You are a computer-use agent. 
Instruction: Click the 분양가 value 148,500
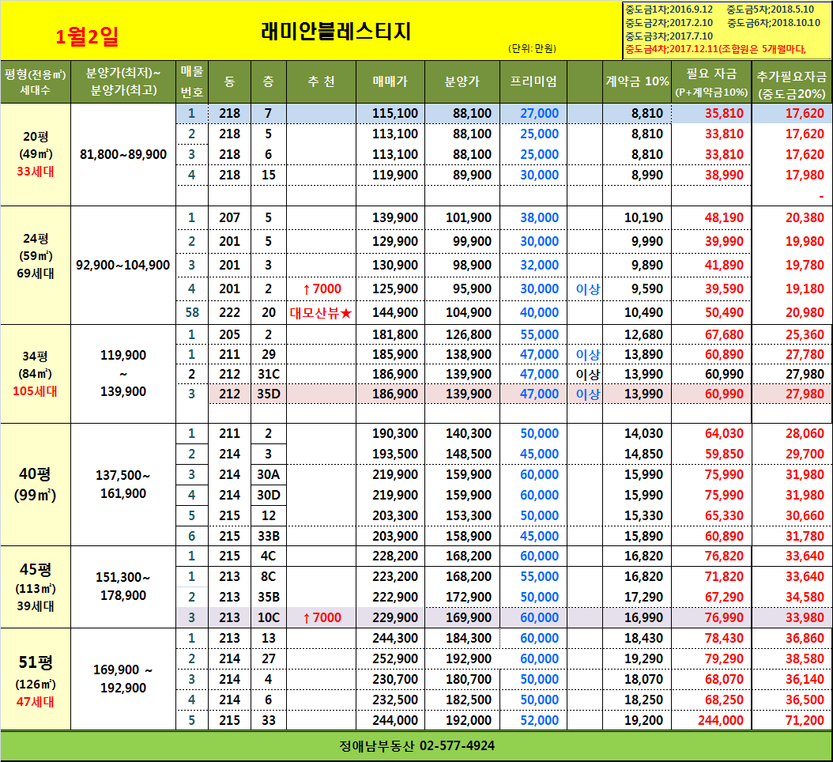tap(468, 454)
